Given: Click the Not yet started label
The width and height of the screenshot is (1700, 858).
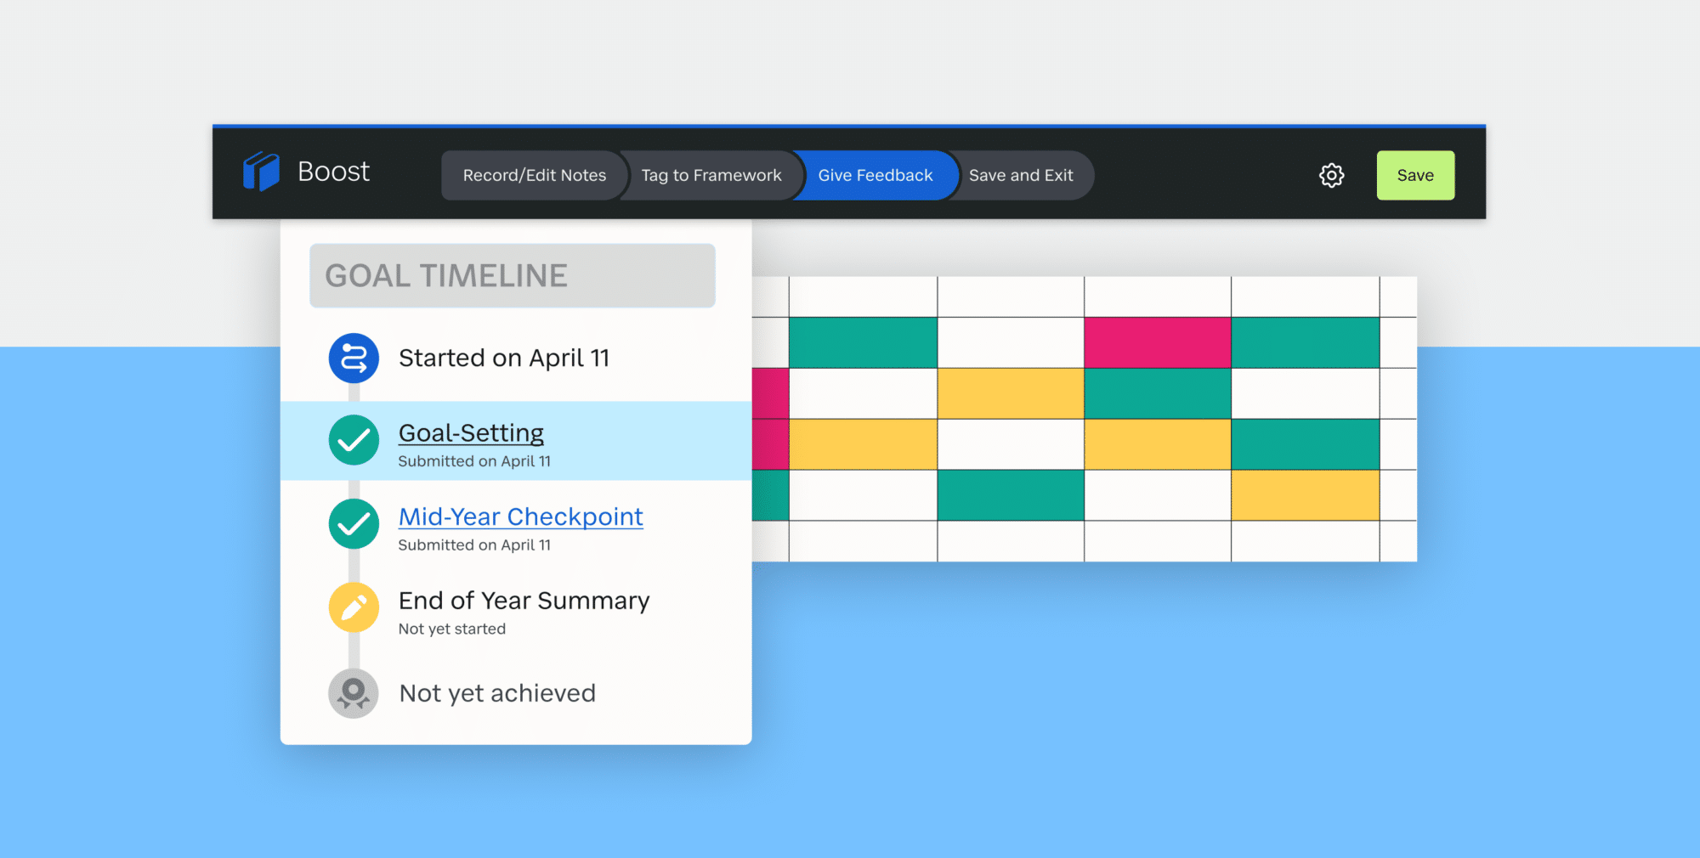Looking at the screenshot, I should (x=451, y=629).
